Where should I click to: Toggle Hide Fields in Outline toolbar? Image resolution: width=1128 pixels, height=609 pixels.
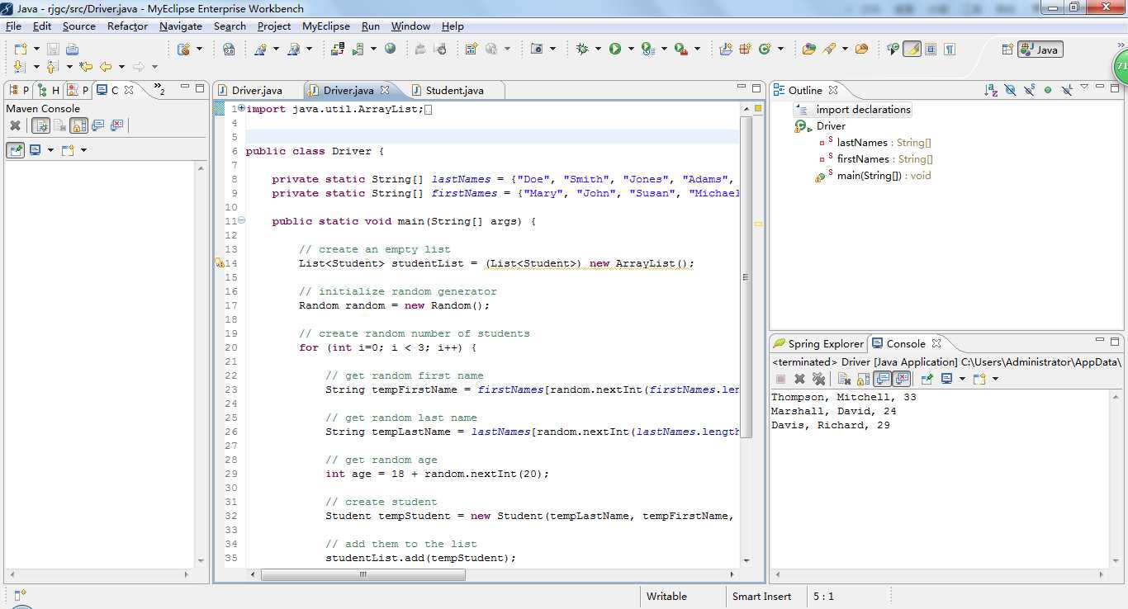(x=1010, y=90)
